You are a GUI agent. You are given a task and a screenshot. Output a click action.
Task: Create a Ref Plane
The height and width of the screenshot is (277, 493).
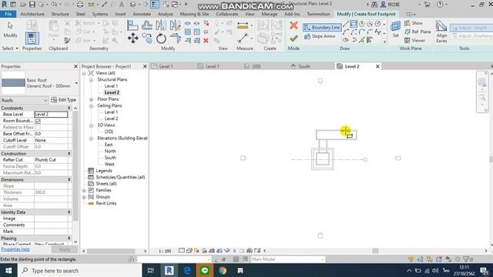tap(418, 32)
